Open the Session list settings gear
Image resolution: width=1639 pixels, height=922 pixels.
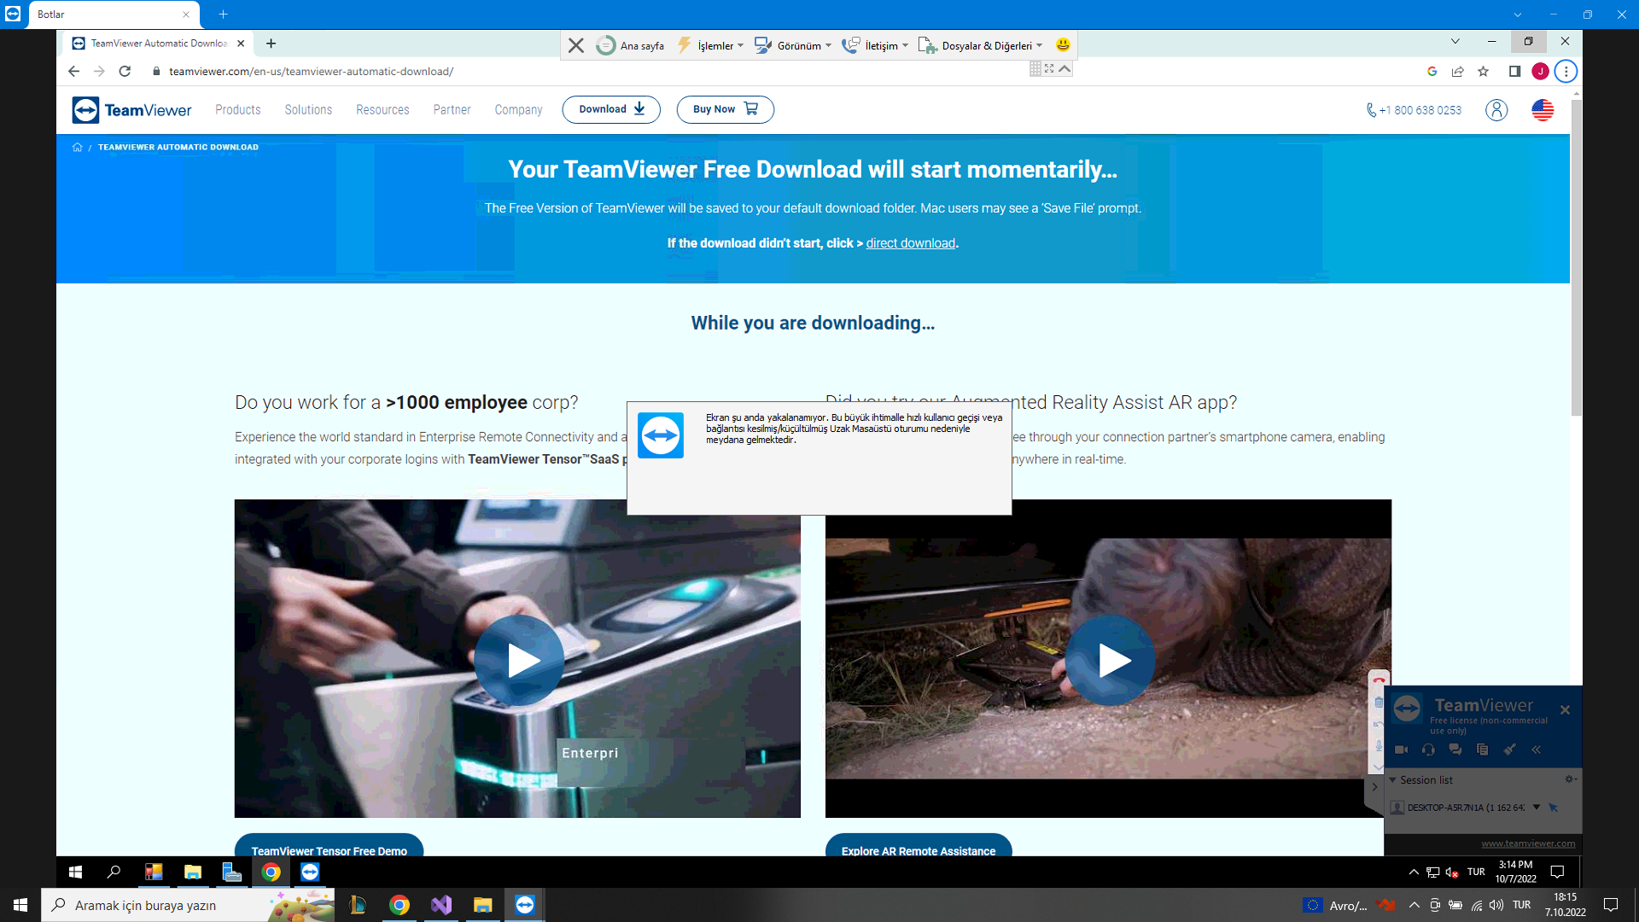1570,779
